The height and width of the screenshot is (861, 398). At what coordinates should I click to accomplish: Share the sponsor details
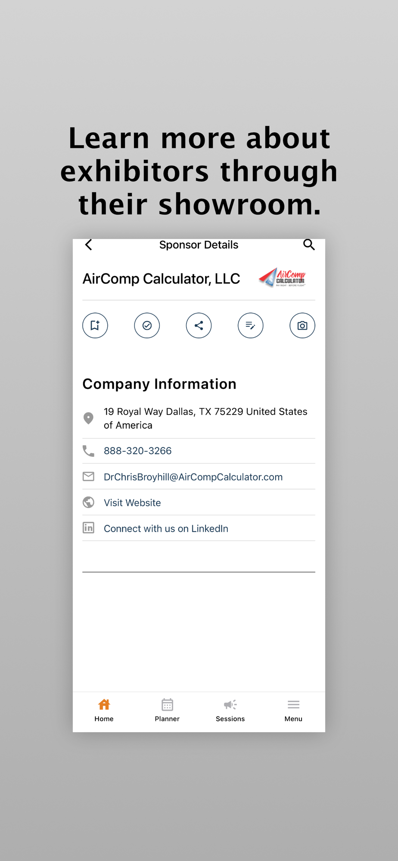(199, 325)
